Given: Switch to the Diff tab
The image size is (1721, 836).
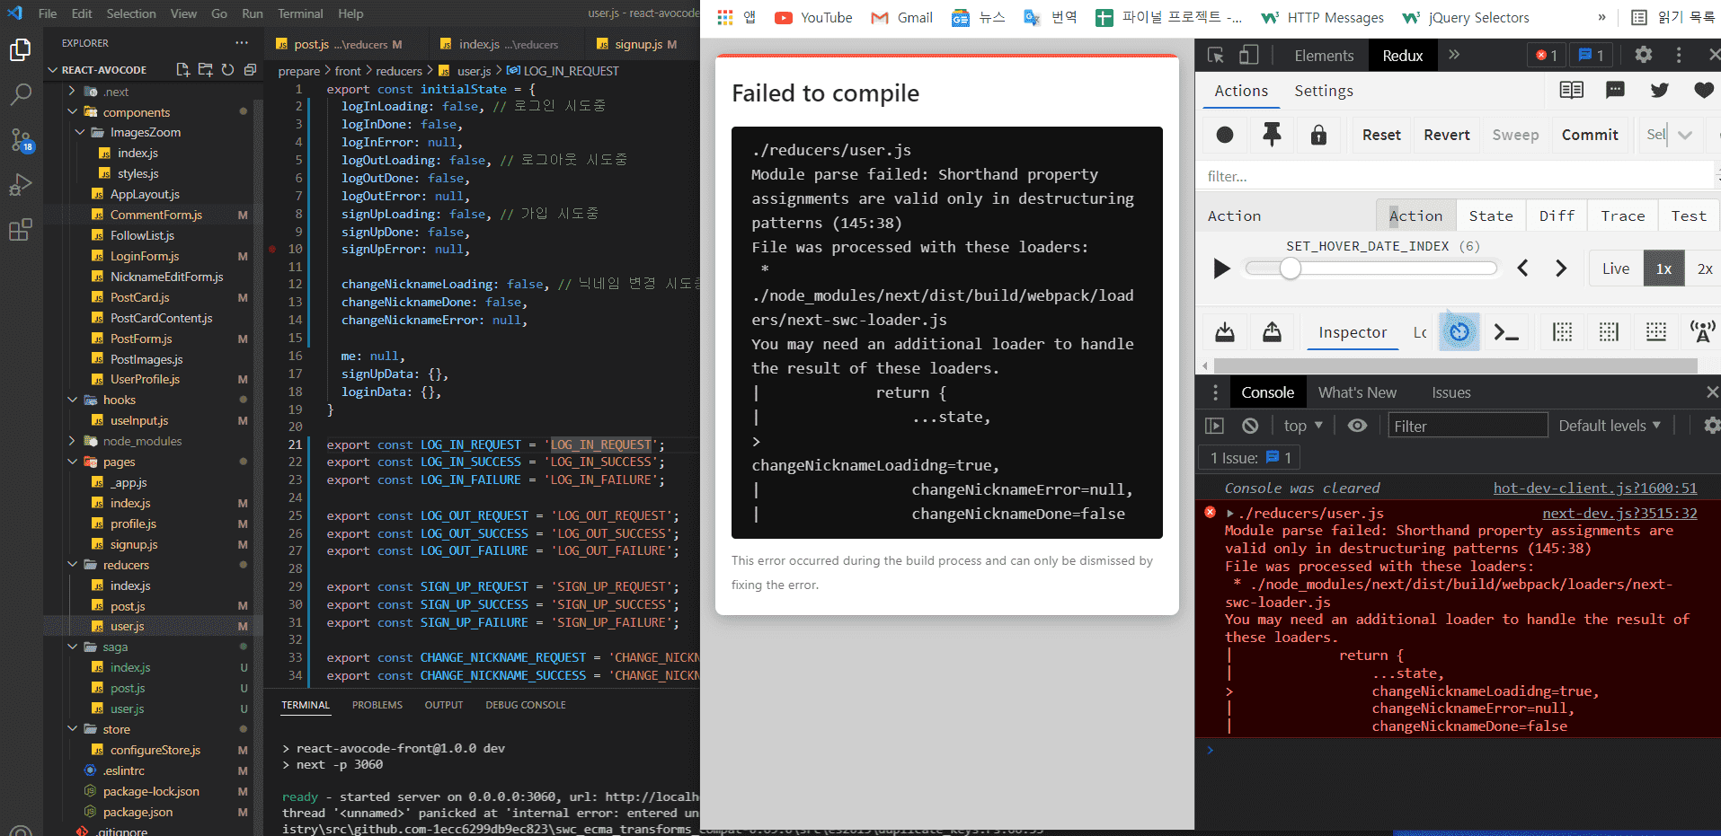Looking at the screenshot, I should tap(1557, 216).
